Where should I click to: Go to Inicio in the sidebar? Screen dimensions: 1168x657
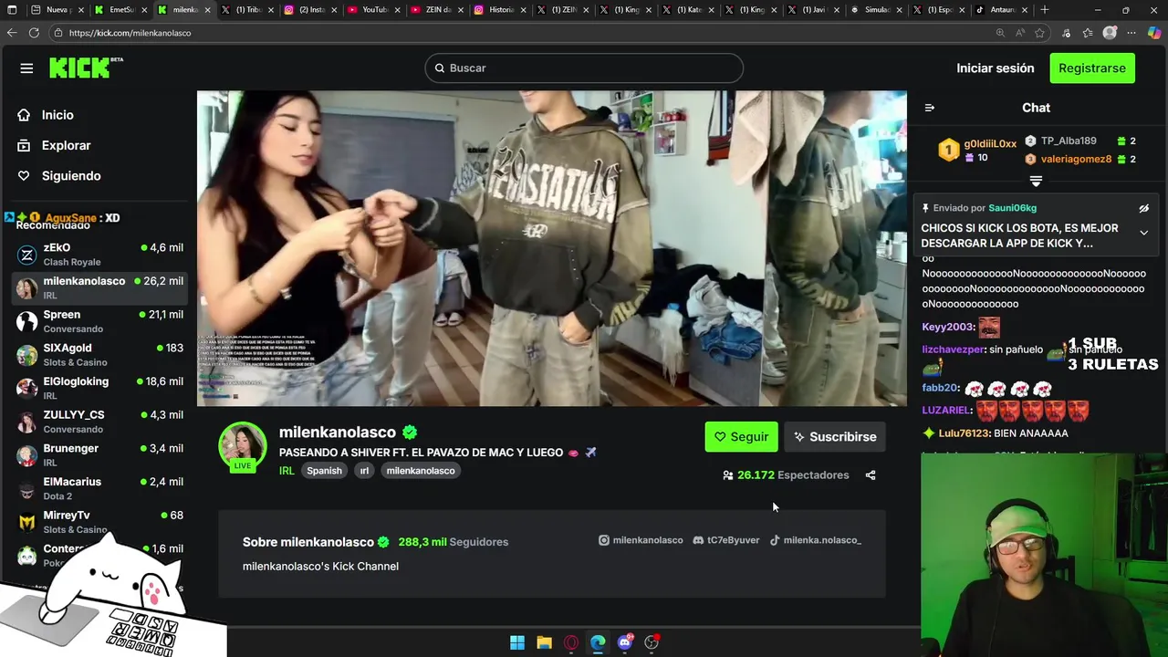[46, 115]
